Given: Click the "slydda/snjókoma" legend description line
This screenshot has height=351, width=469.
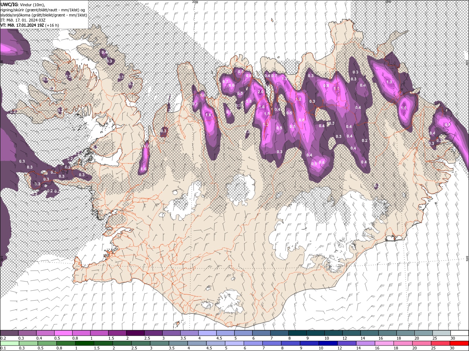Looking at the screenshot, I should click(x=43, y=15).
